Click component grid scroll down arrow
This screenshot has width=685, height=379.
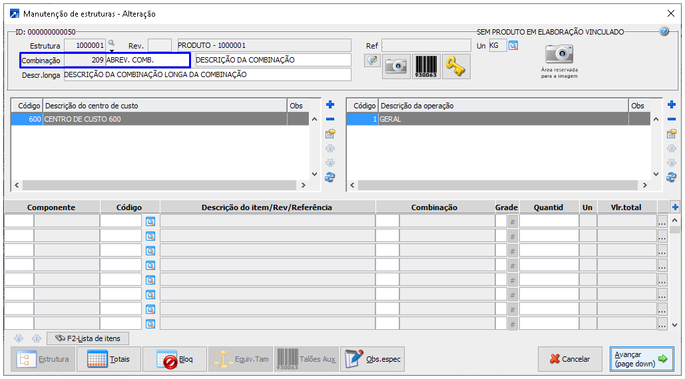click(675, 324)
